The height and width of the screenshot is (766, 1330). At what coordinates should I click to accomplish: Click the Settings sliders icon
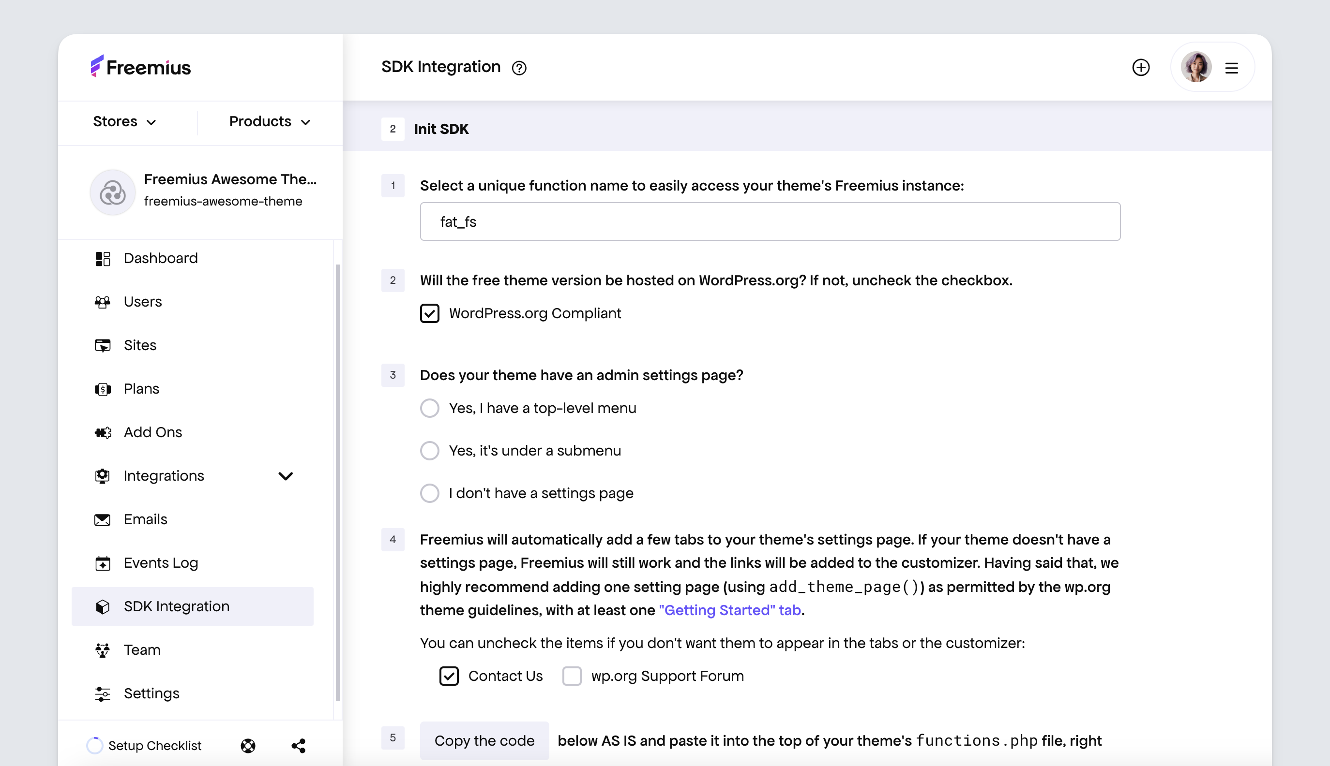pyautogui.click(x=103, y=694)
